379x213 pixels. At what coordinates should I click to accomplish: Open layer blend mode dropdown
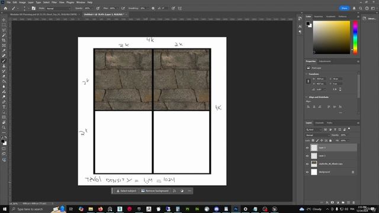click(x=317, y=135)
